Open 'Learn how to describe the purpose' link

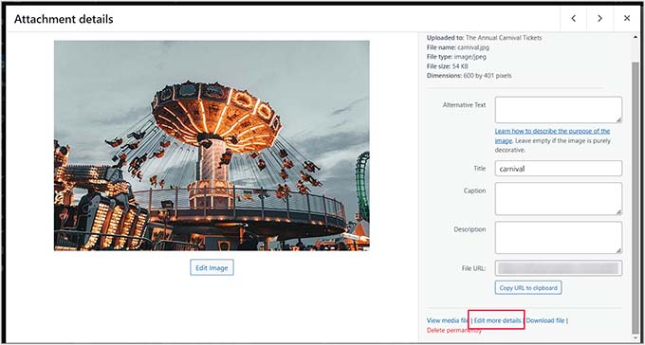[552, 136]
